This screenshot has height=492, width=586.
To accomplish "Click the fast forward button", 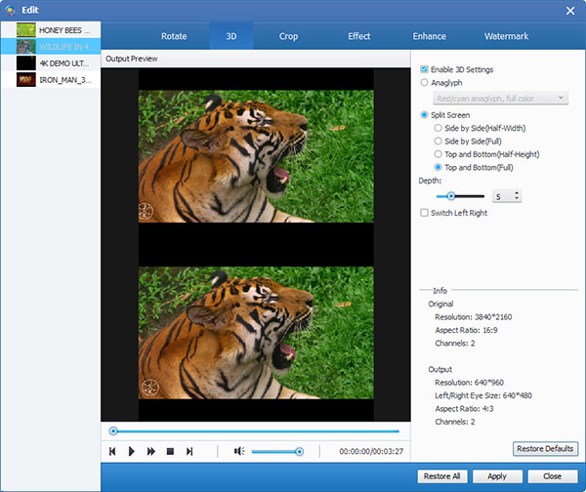I will click(x=151, y=451).
